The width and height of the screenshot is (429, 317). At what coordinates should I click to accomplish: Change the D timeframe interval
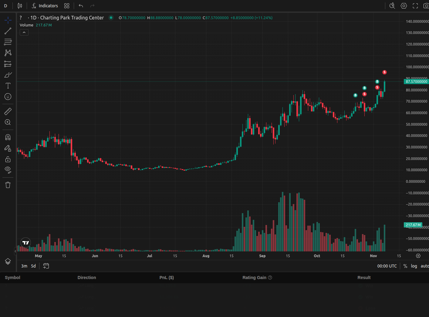[x=5, y=6]
